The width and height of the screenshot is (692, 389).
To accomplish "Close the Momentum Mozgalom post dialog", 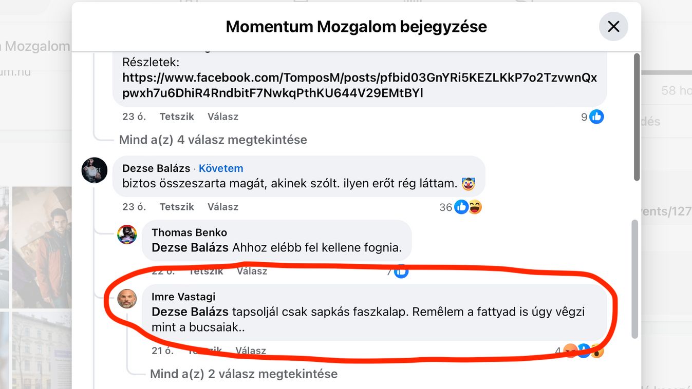I will pyautogui.click(x=613, y=27).
